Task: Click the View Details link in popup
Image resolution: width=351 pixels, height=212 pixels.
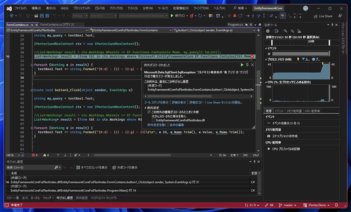Action: tap(179, 103)
